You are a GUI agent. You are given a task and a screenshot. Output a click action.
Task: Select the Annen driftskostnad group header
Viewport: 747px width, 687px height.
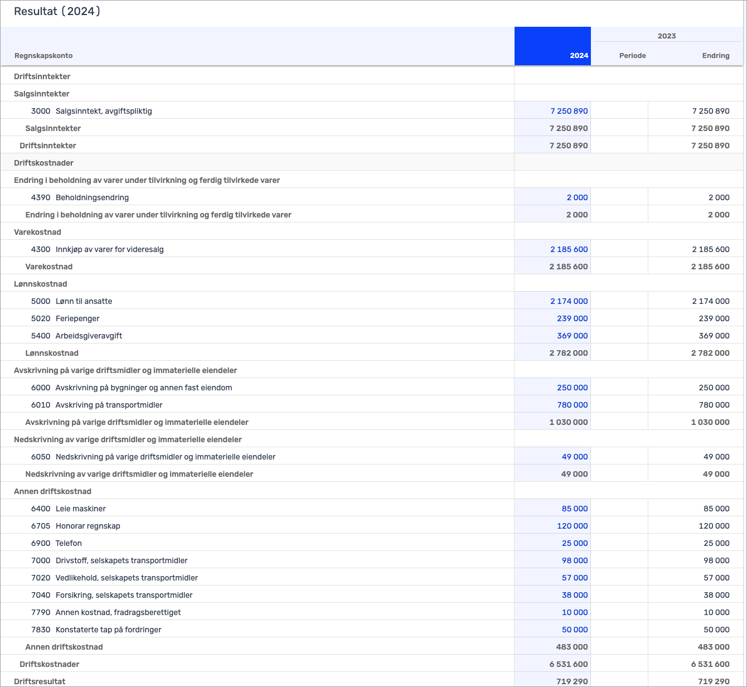[52, 491]
